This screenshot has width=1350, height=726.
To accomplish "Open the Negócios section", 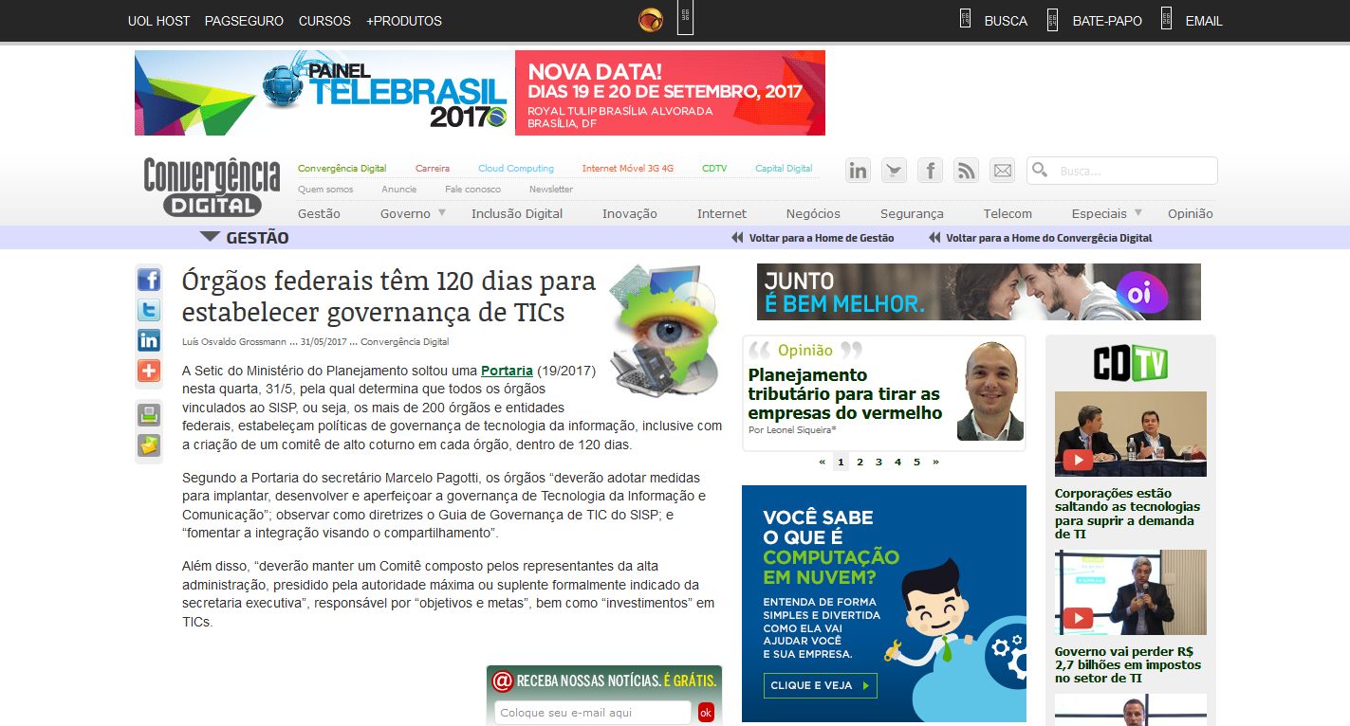I will (813, 213).
